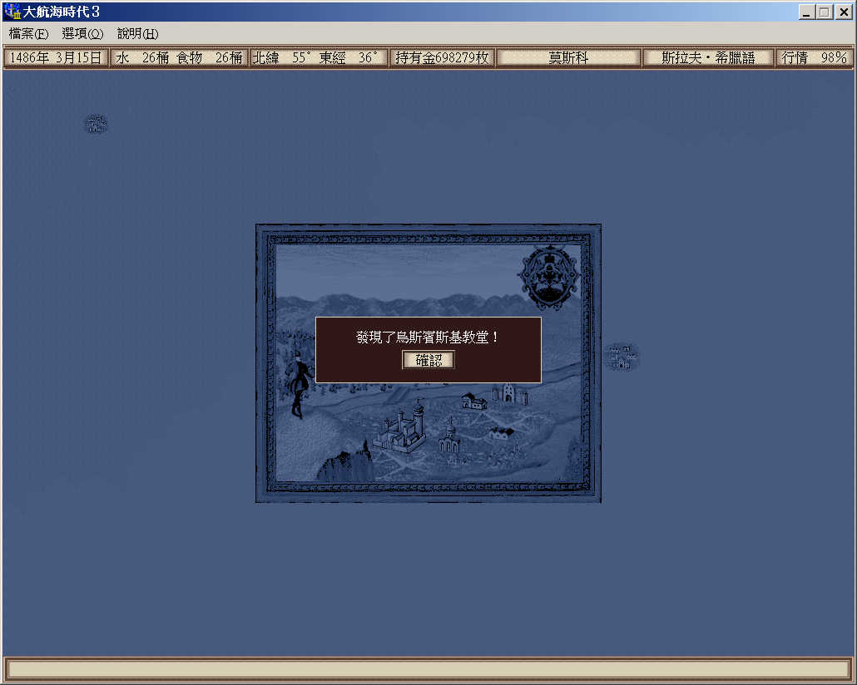Click the small domed church in the illustration
Screen dimensions: 857x685
point(448,439)
